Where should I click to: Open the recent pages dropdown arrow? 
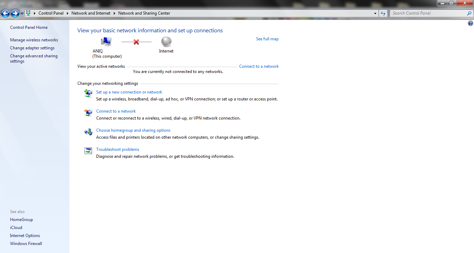tap(22, 14)
